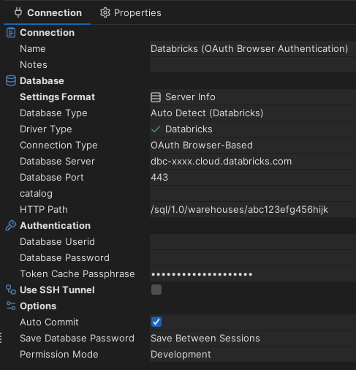Click the Token Cache Passphrase label
356x370 pixels.
[x=77, y=274]
